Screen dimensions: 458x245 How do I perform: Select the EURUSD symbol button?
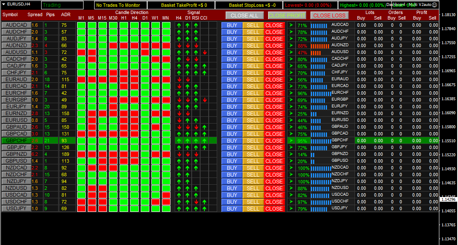click(x=16, y=120)
